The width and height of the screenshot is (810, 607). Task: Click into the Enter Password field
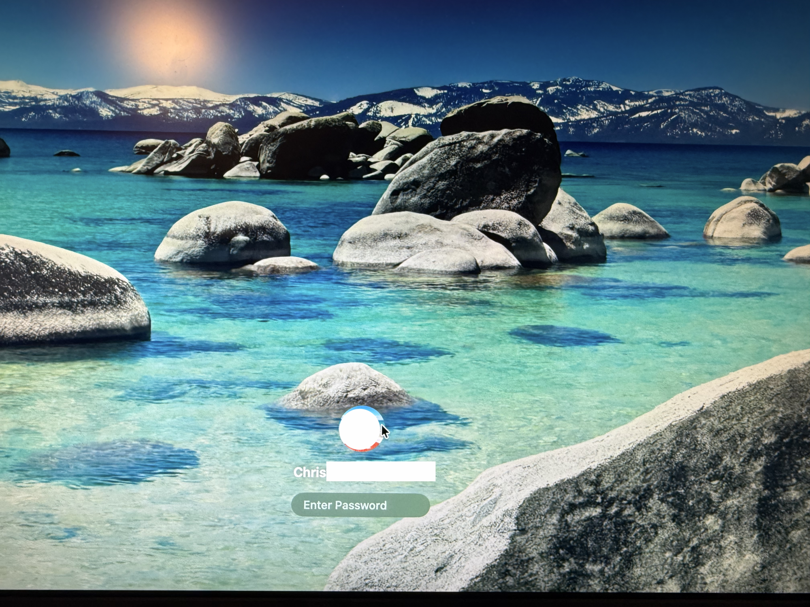(360, 505)
